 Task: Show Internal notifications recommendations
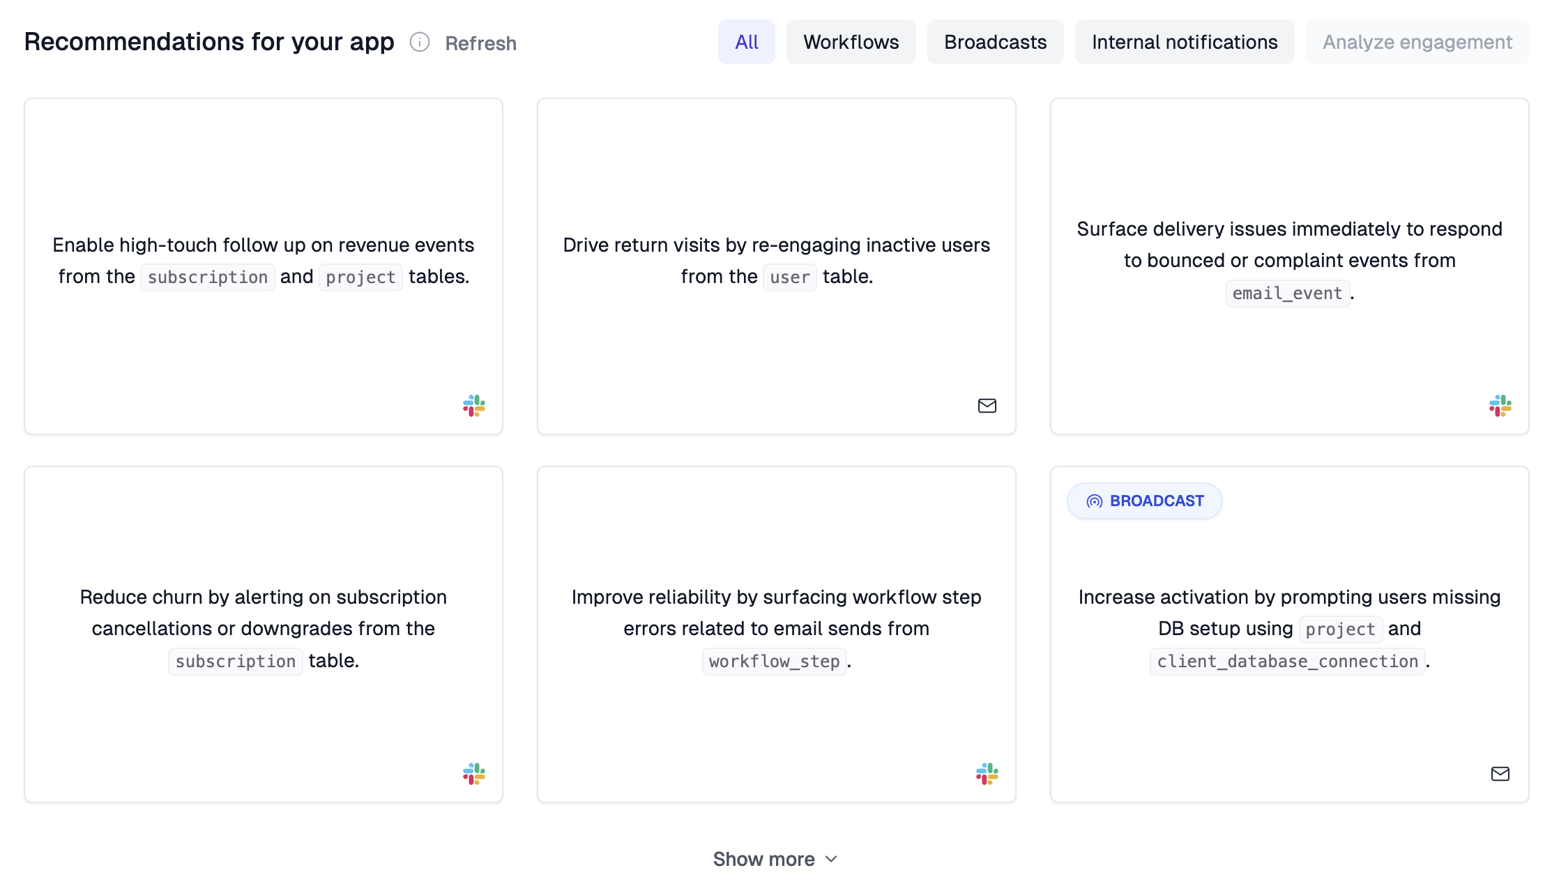[x=1184, y=43]
